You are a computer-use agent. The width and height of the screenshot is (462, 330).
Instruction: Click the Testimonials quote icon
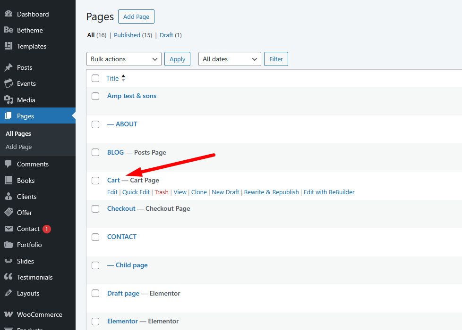point(9,277)
